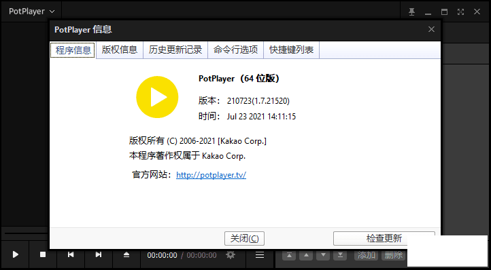Close the PotPlayer main window
The height and width of the screenshot is (270, 491).
(x=477, y=12)
